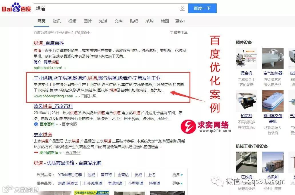Viewport: 295px width, 195px height.
Task: Select category 小型烘道
Action: (136, 183)
